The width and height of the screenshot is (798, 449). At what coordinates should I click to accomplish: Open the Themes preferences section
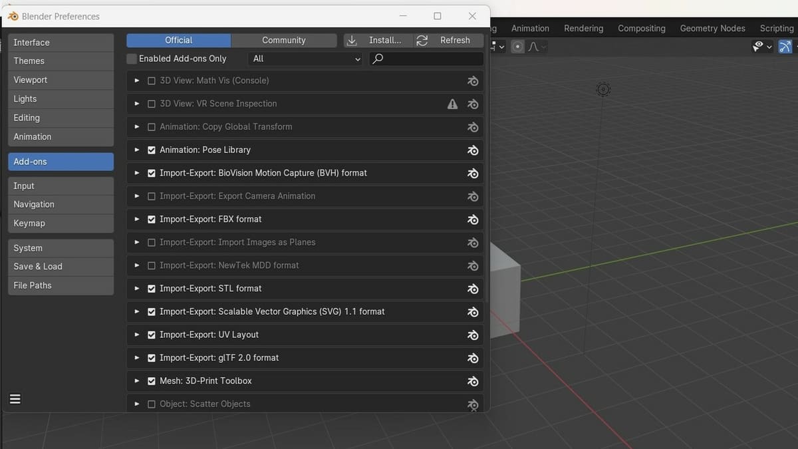coord(61,61)
